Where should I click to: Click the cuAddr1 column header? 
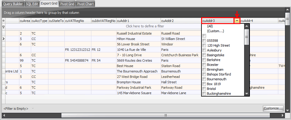[139, 21]
